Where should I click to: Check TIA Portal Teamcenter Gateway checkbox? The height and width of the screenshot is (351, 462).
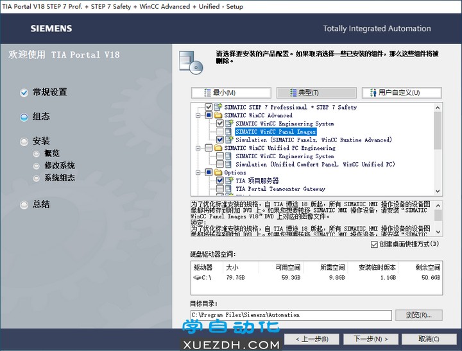tap(220, 188)
